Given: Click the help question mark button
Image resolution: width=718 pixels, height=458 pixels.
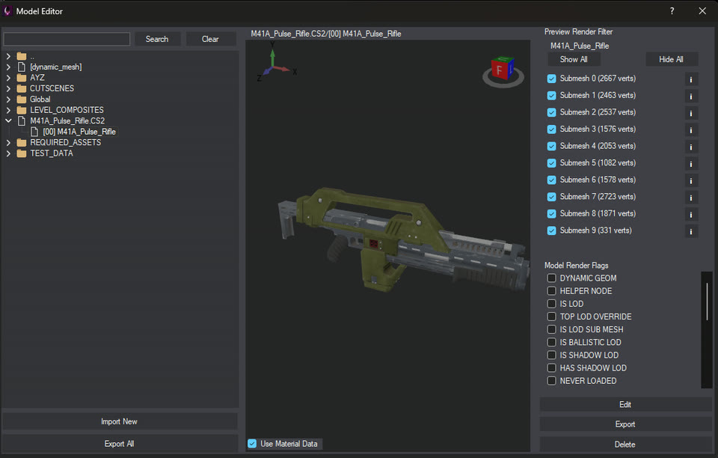Looking at the screenshot, I should (x=672, y=11).
